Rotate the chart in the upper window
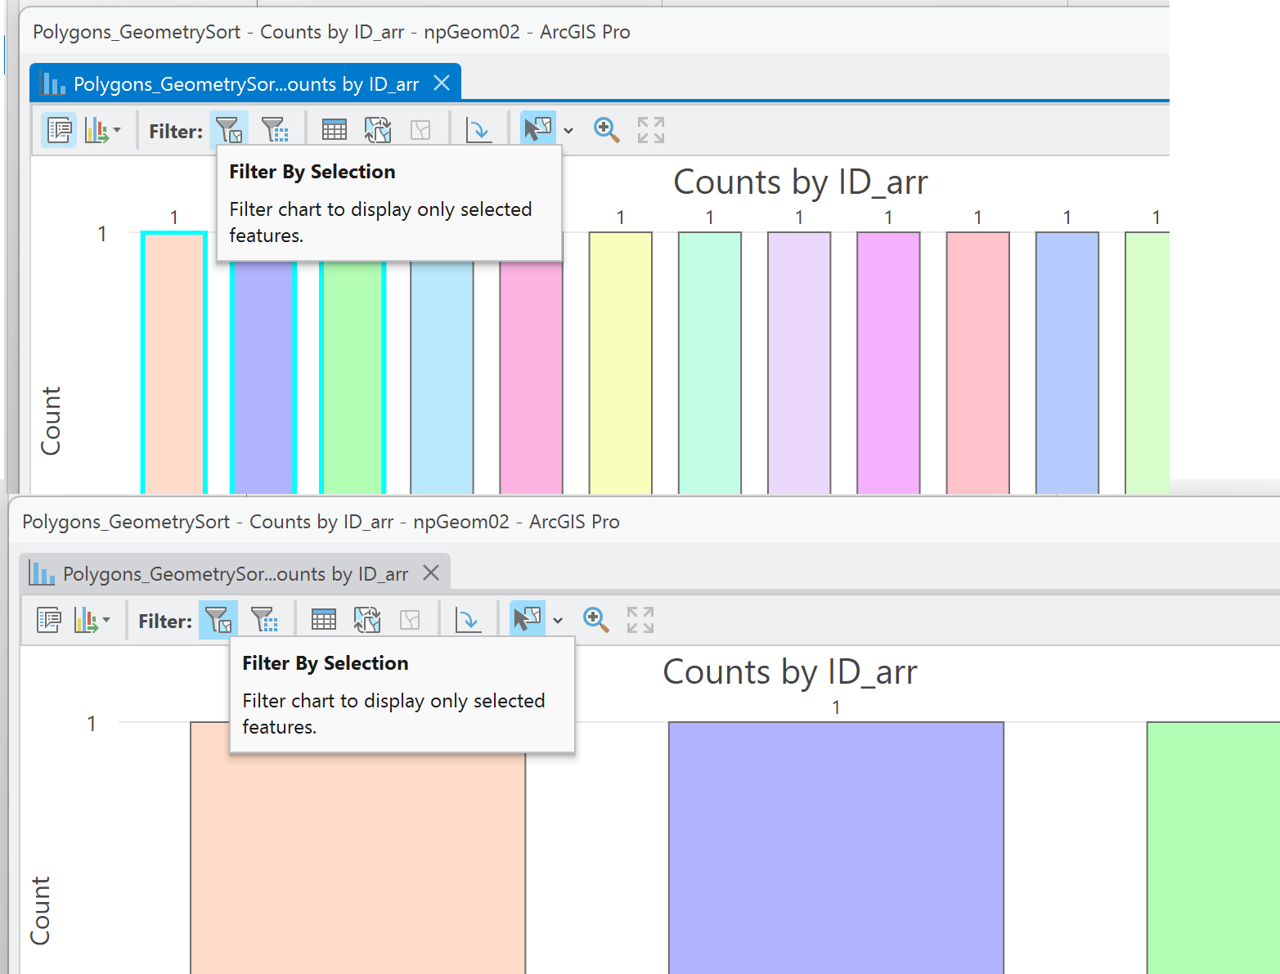The height and width of the screenshot is (974, 1280). click(478, 129)
